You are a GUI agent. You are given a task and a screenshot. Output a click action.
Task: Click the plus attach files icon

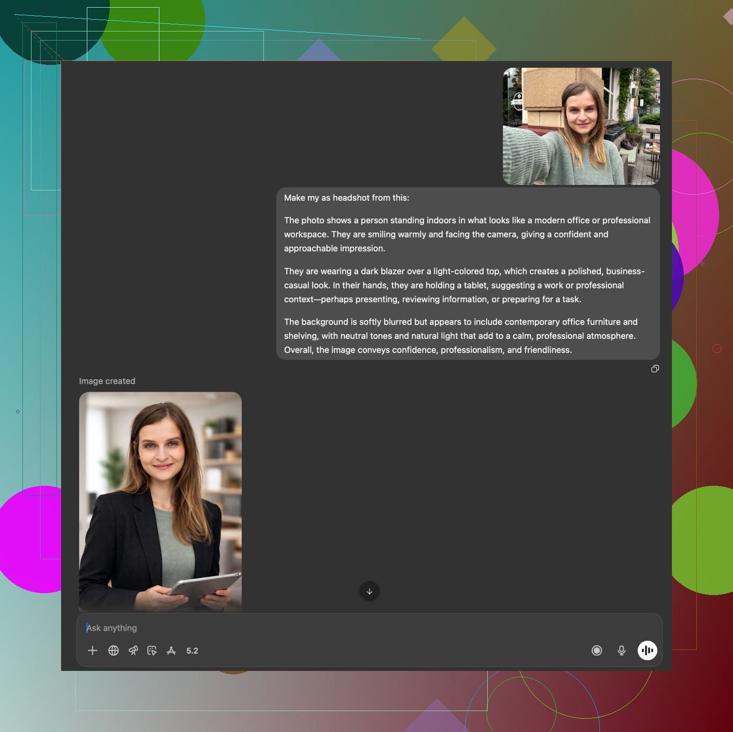(93, 650)
